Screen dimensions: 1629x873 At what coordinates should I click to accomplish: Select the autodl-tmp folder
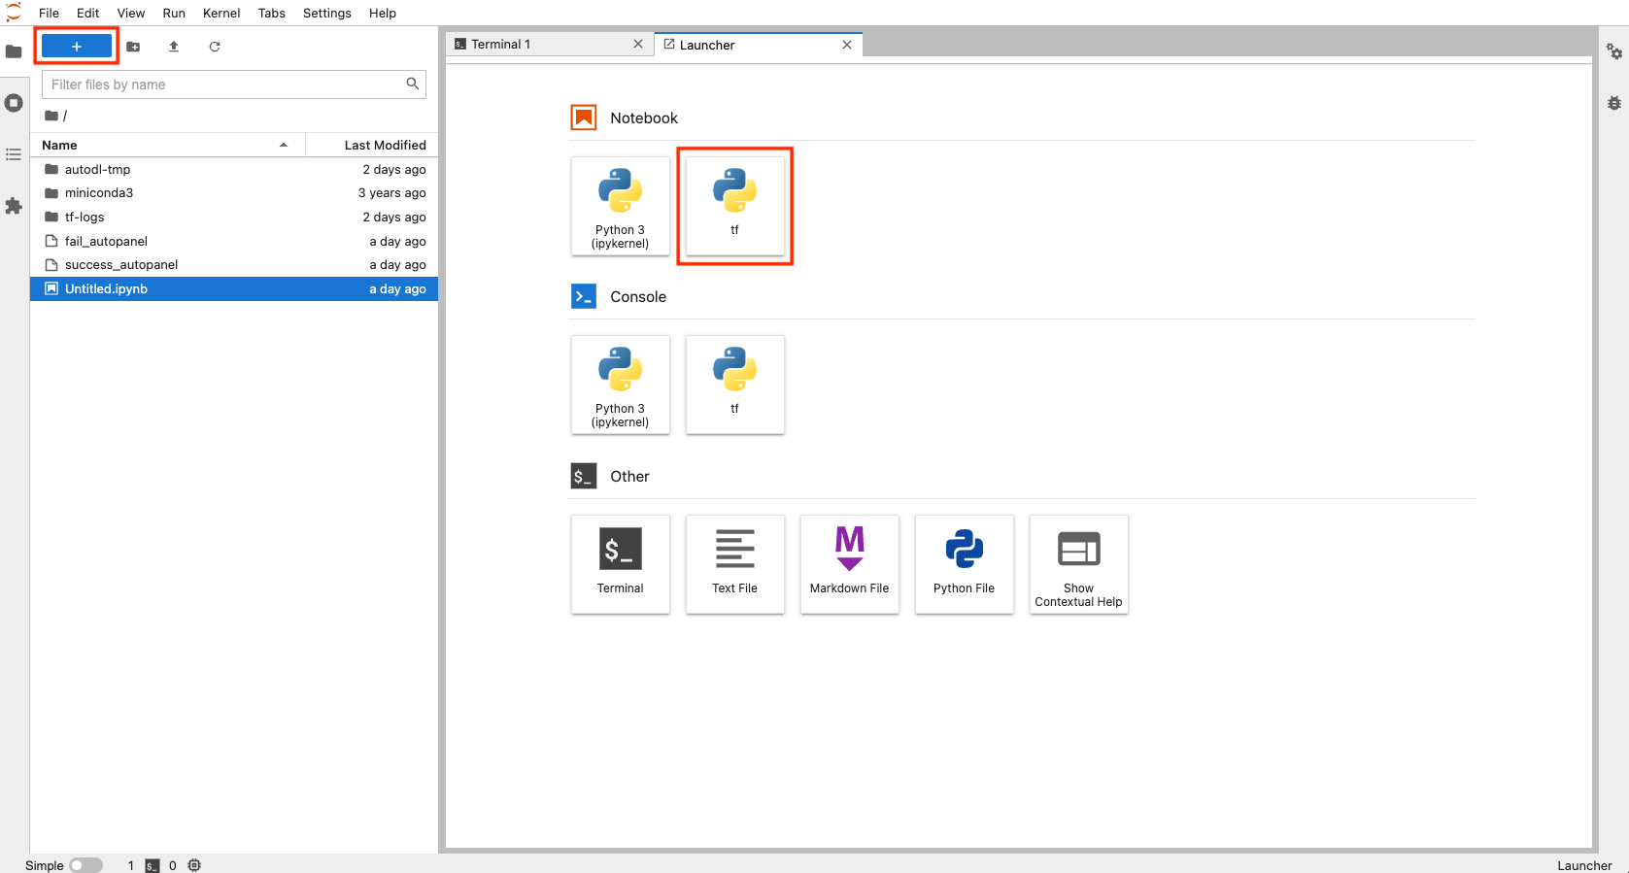[234, 169]
